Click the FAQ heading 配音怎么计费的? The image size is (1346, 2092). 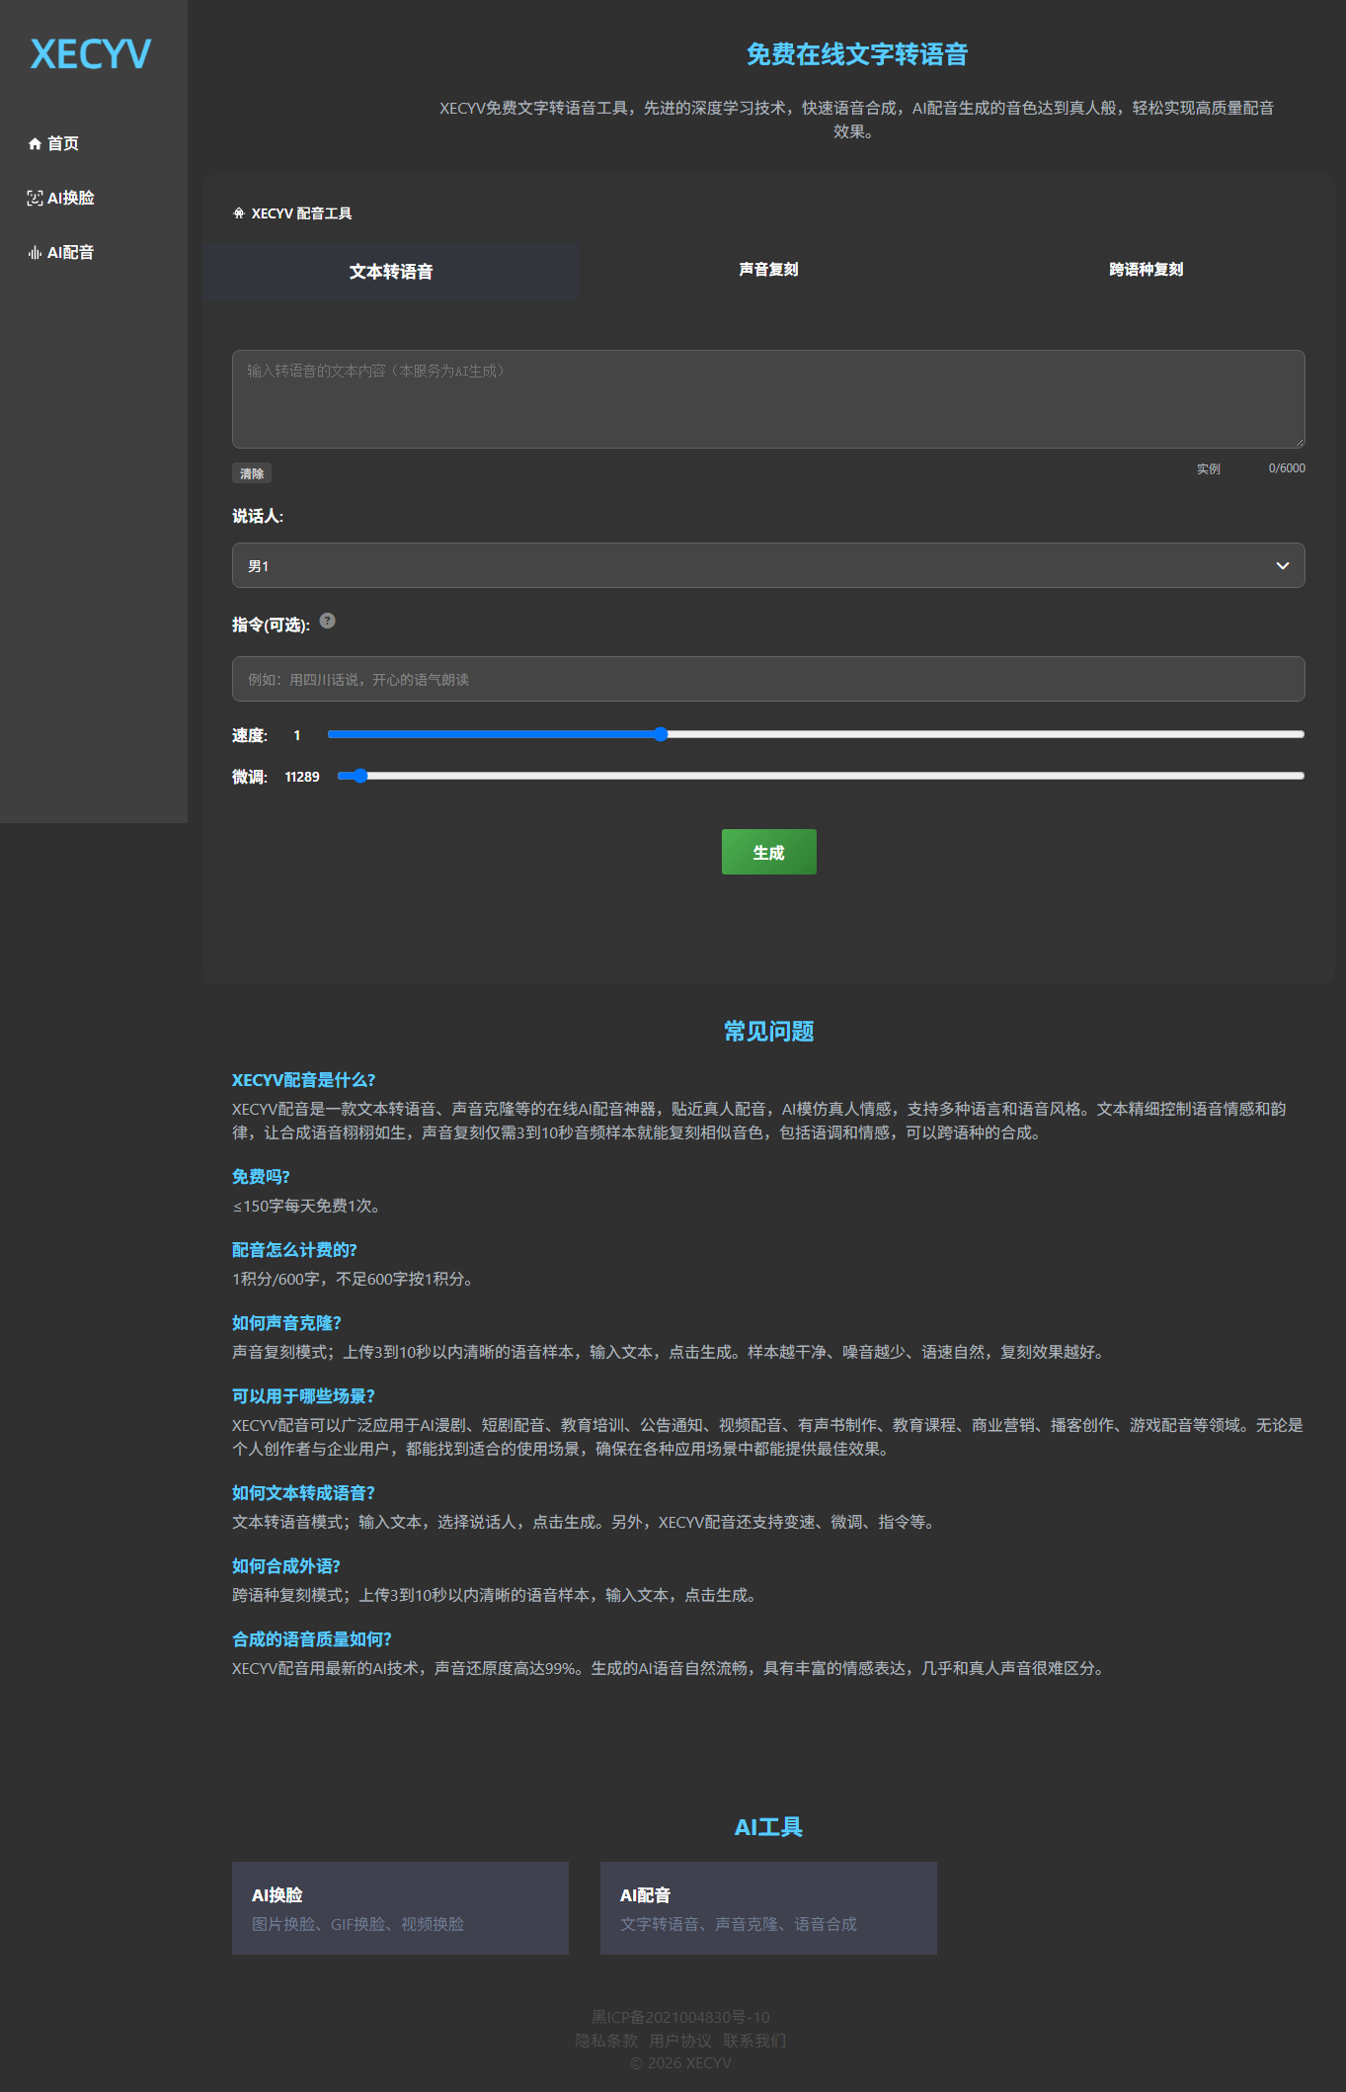click(x=294, y=1250)
